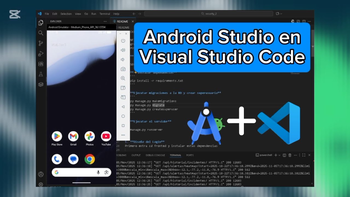Close the terminal panel

309,155
